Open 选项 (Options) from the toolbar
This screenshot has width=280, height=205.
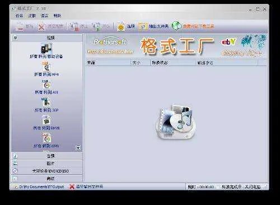click(x=126, y=26)
